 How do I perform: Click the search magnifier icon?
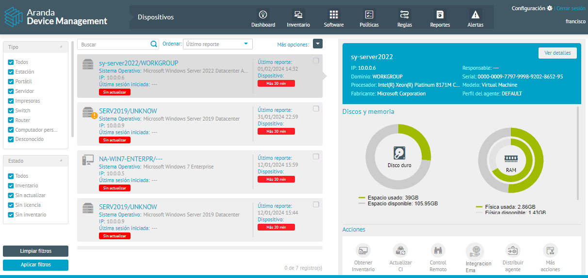154,44
